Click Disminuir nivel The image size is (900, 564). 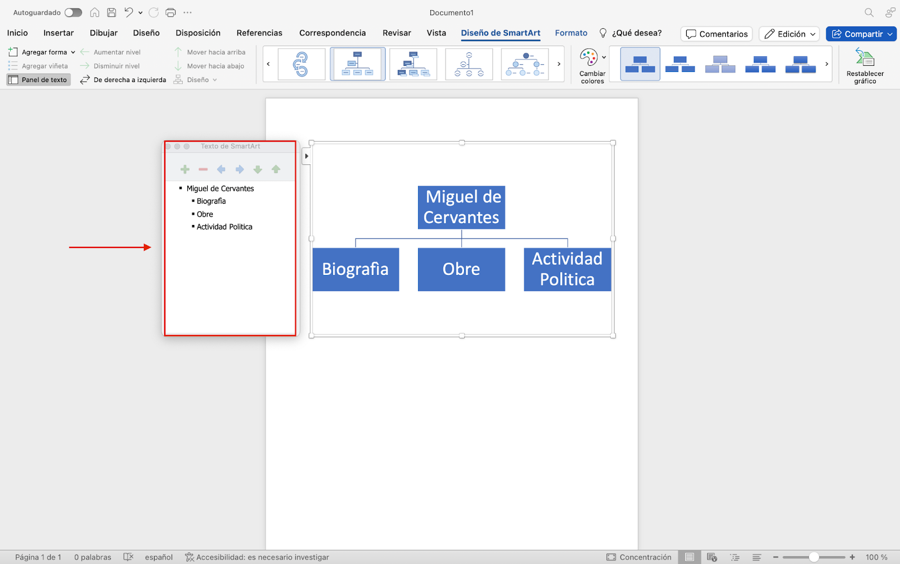(x=110, y=66)
